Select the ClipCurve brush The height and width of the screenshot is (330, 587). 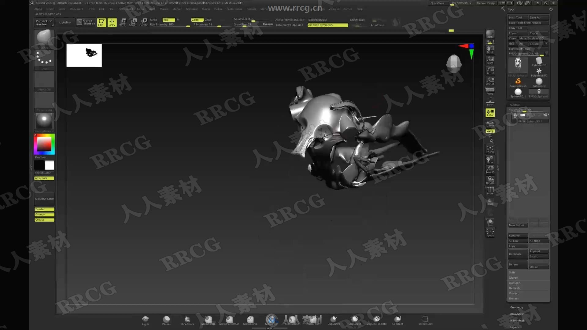[x=334, y=320]
